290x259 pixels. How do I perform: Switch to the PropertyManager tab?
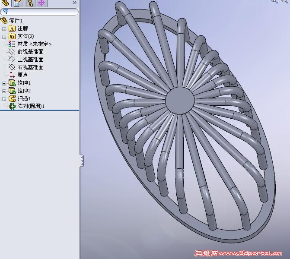pyautogui.click(x=17, y=3)
